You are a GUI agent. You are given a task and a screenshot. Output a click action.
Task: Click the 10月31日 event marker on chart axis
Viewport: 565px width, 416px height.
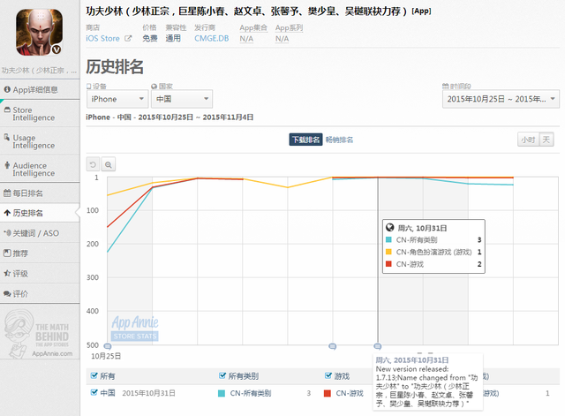pos(377,346)
